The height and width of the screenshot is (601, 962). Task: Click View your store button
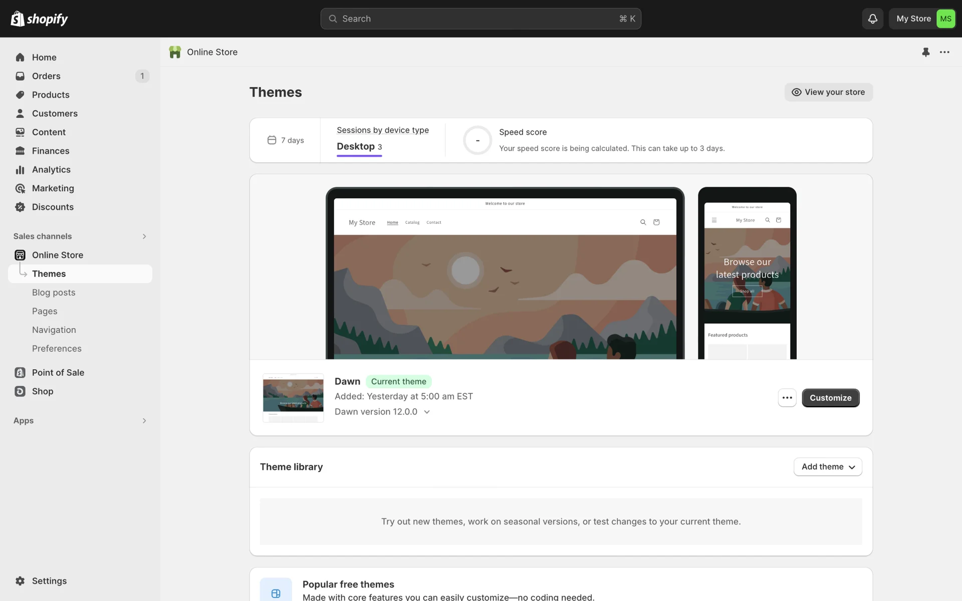pyautogui.click(x=828, y=92)
